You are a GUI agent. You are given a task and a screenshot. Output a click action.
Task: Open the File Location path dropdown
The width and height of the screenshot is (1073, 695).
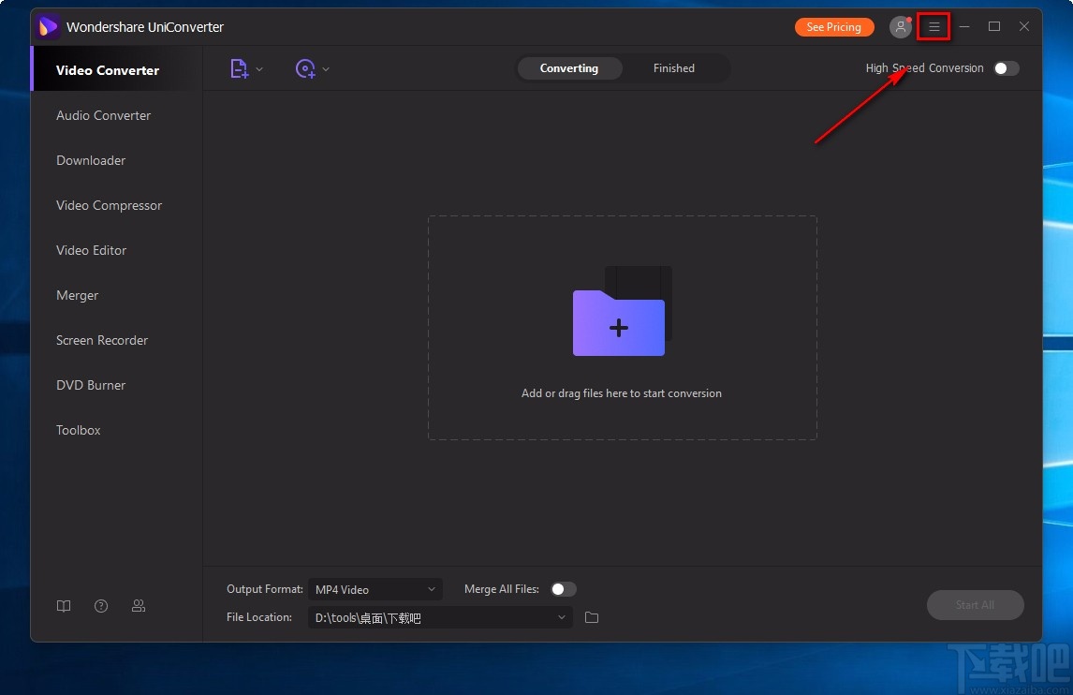pos(440,617)
